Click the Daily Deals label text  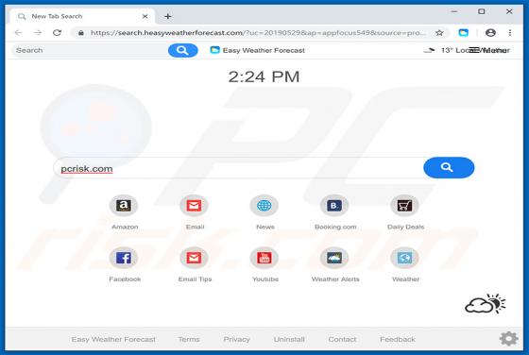[x=405, y=227]
